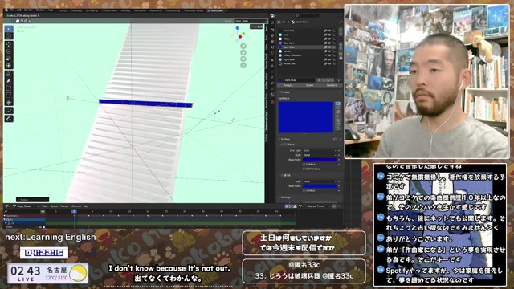Open the Fill Style dropdown

pyautogui.click(x=320, y=181)
